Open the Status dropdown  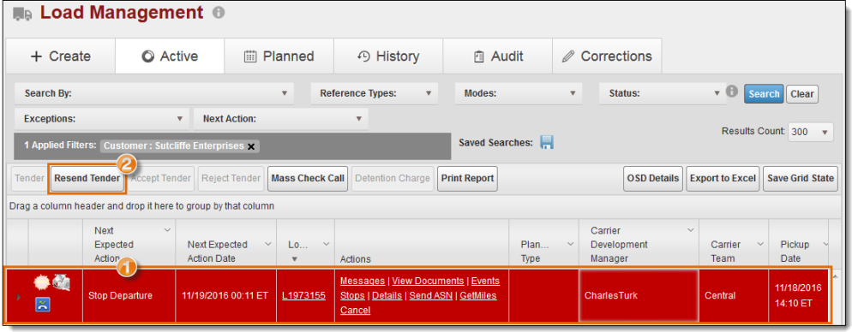point(662,93)
